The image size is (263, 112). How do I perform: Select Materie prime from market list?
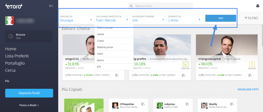[114, 47]
